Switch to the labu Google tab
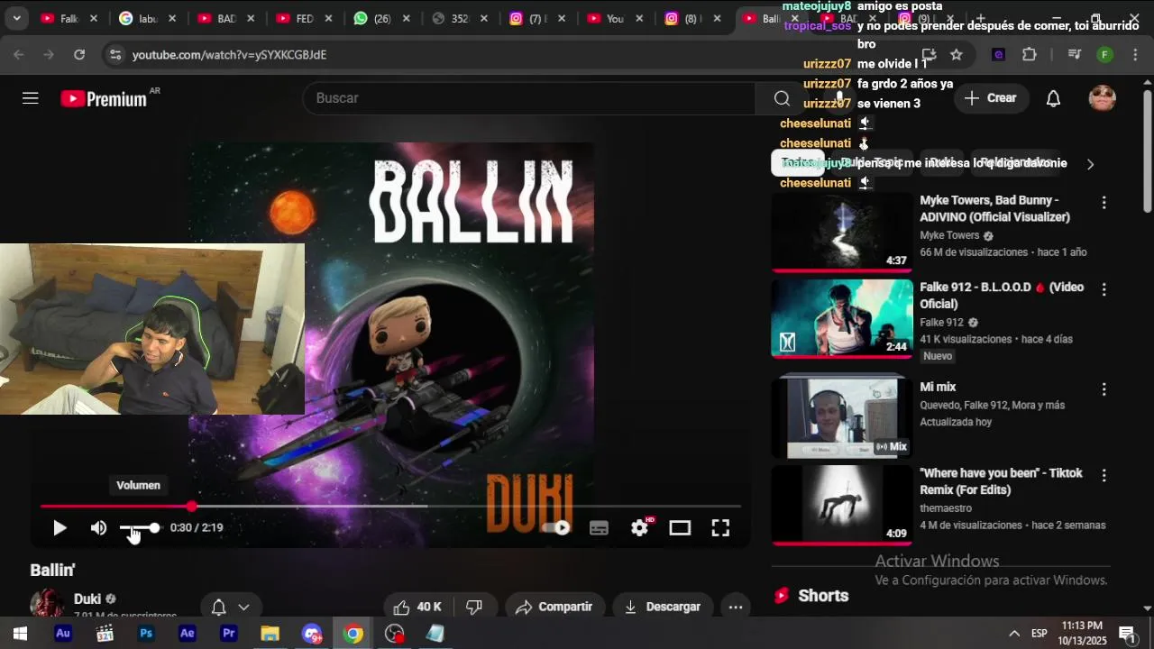 point(140,18)
